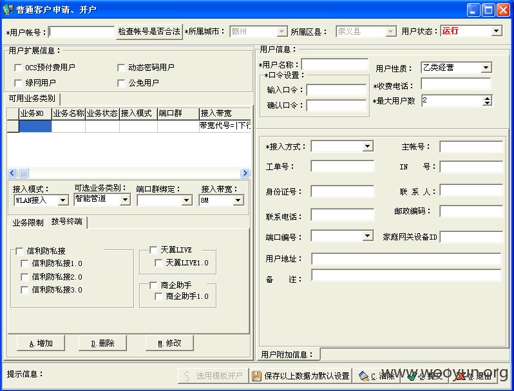Click the 确认口令 password field

tap(336, 105)
